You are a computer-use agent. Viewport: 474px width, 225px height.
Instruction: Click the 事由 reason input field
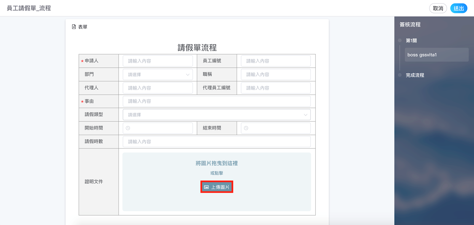(x=216, y=101)
